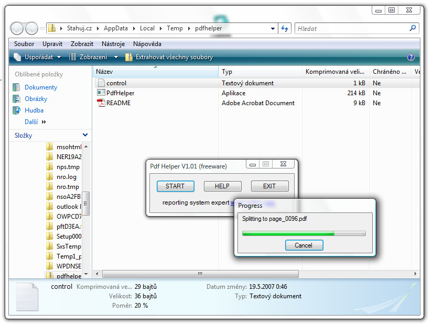The height and width of the screenshot is (326, 433).
Task: Click Další to show more favorites
Action: click(35, 122)
